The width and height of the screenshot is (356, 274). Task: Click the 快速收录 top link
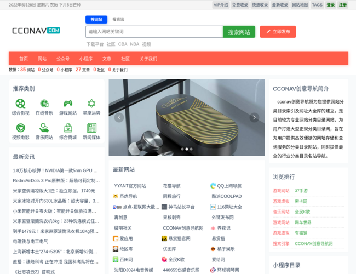(x=260, y=5)
